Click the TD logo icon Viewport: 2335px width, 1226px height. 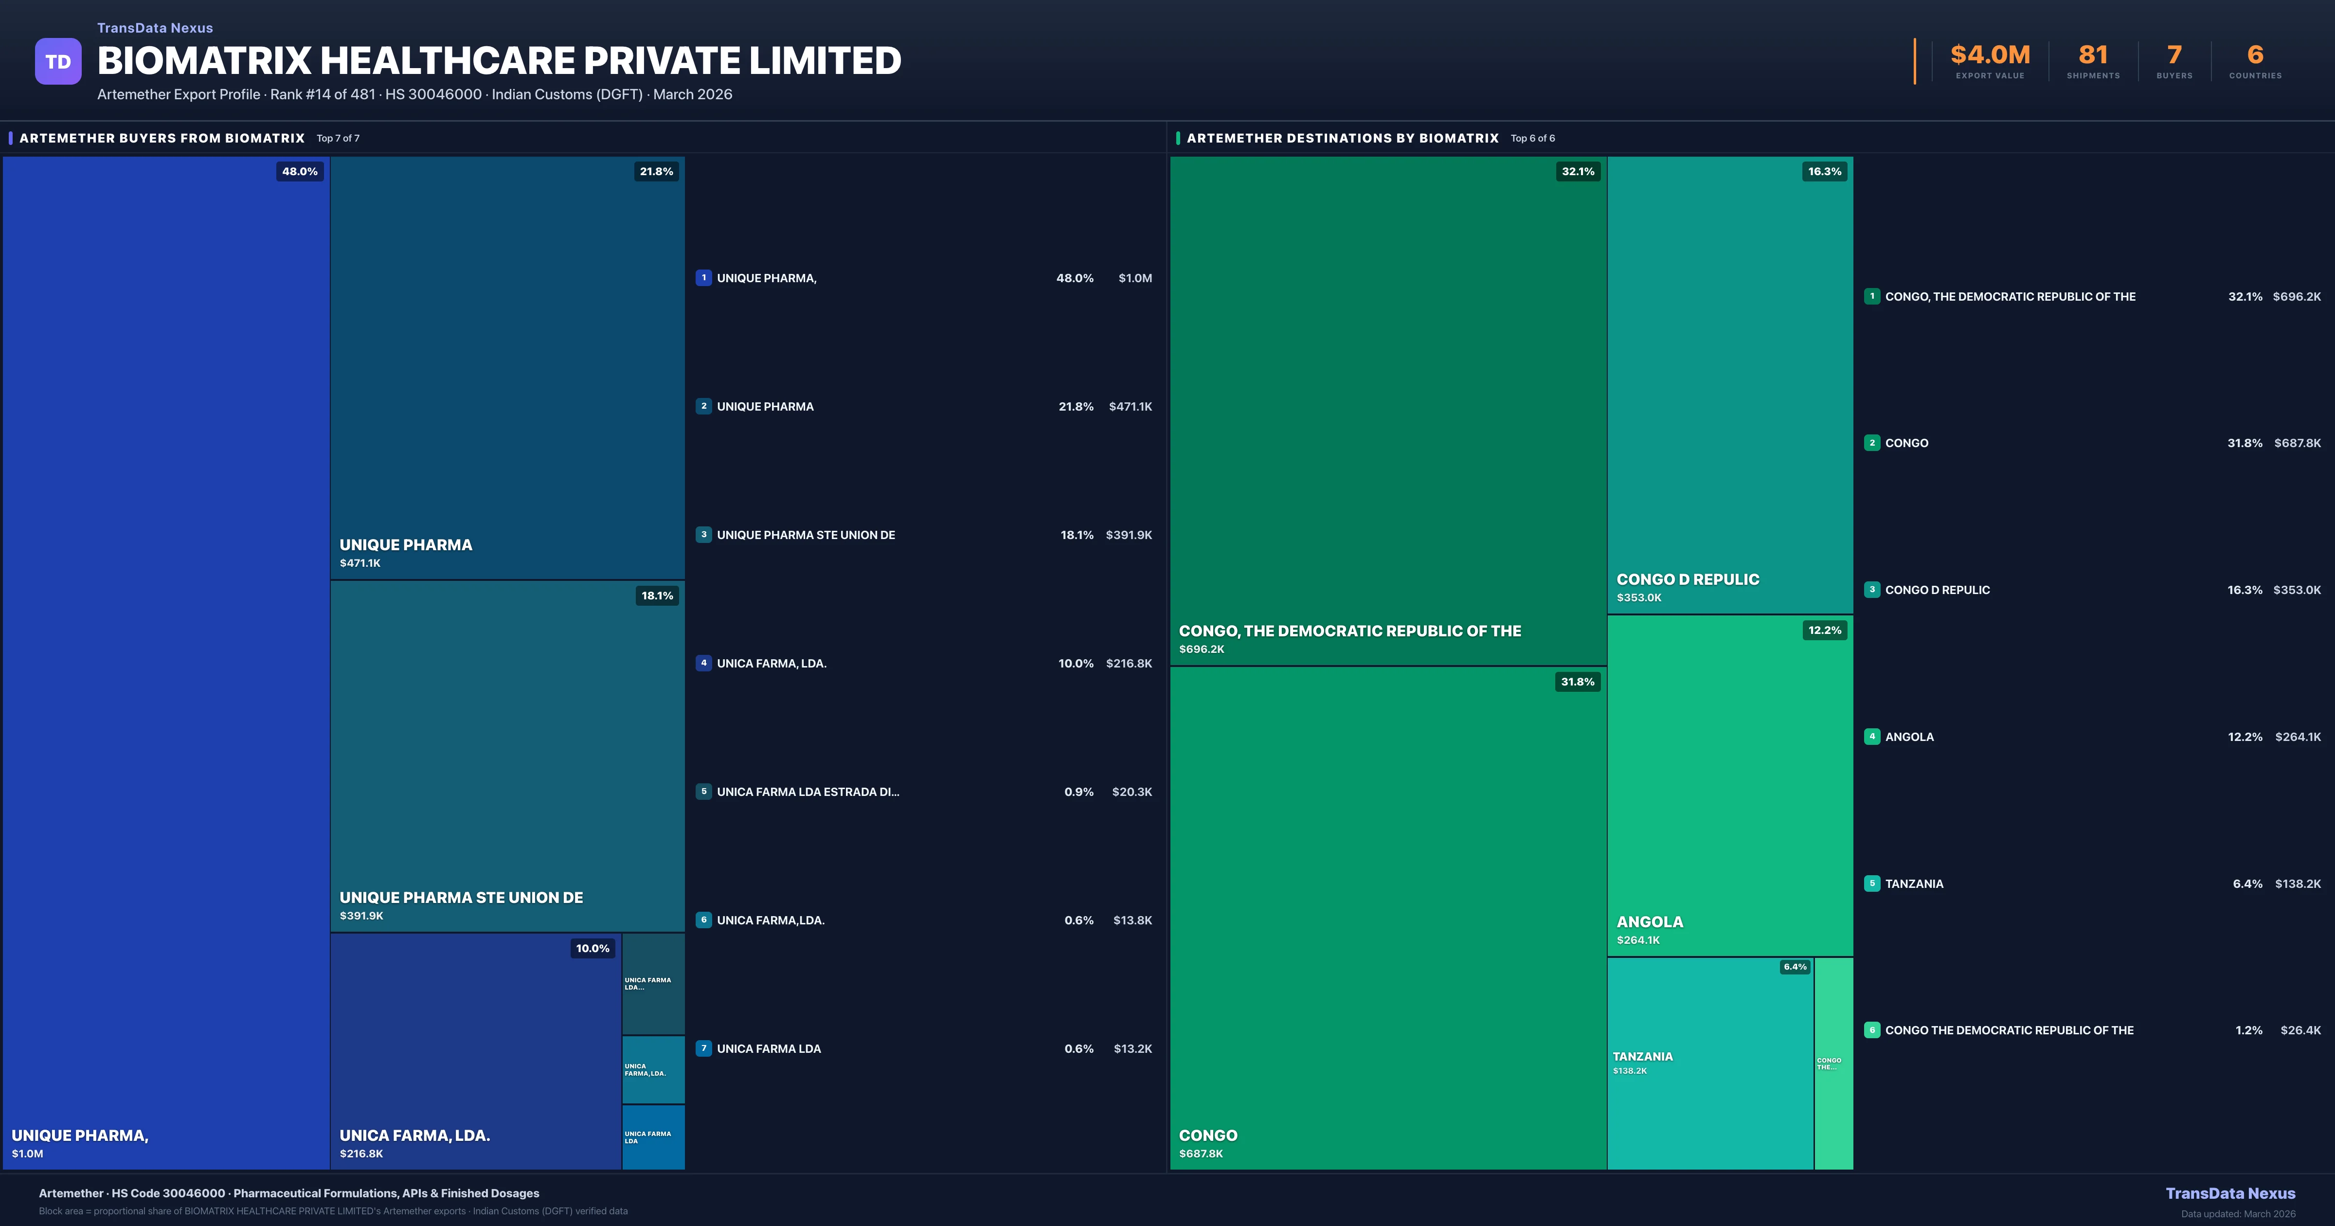(58, 62)
